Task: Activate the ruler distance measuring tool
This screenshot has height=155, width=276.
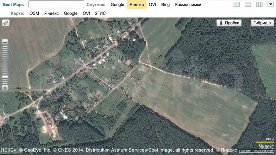Action: click(x=5, y=23)
